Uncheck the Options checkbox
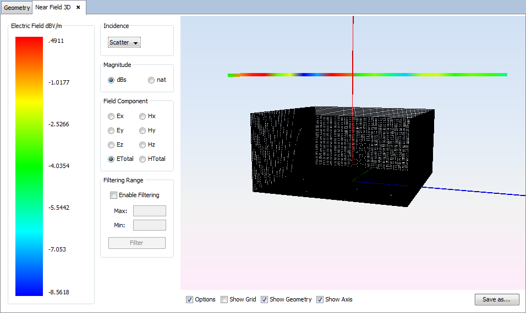 tap(190, 299)
